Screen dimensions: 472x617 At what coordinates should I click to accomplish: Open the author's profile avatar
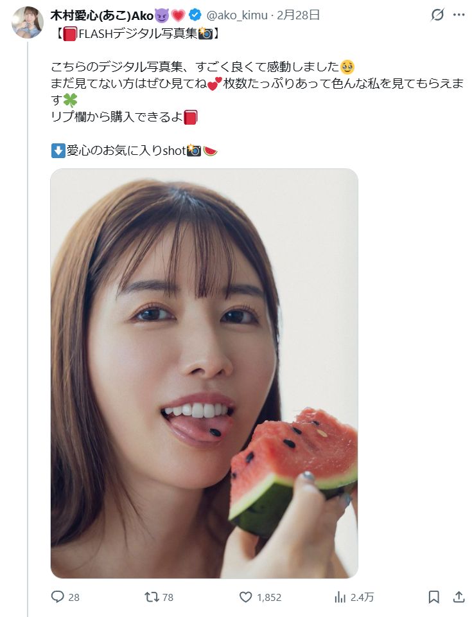(28, 22)
